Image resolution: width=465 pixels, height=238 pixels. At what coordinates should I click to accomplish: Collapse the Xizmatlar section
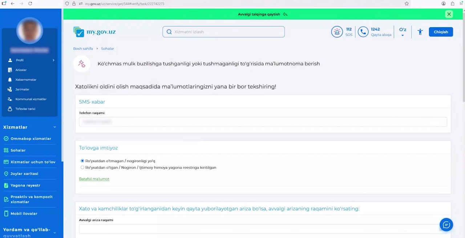coord(55,127)
